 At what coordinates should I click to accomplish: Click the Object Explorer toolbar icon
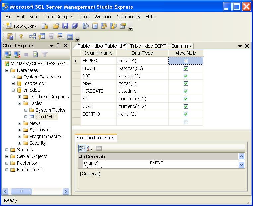[104, 26]
